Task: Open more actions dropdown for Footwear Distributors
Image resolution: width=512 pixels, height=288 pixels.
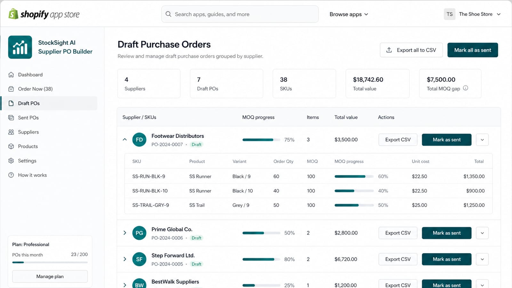Action: click(482, 140)
